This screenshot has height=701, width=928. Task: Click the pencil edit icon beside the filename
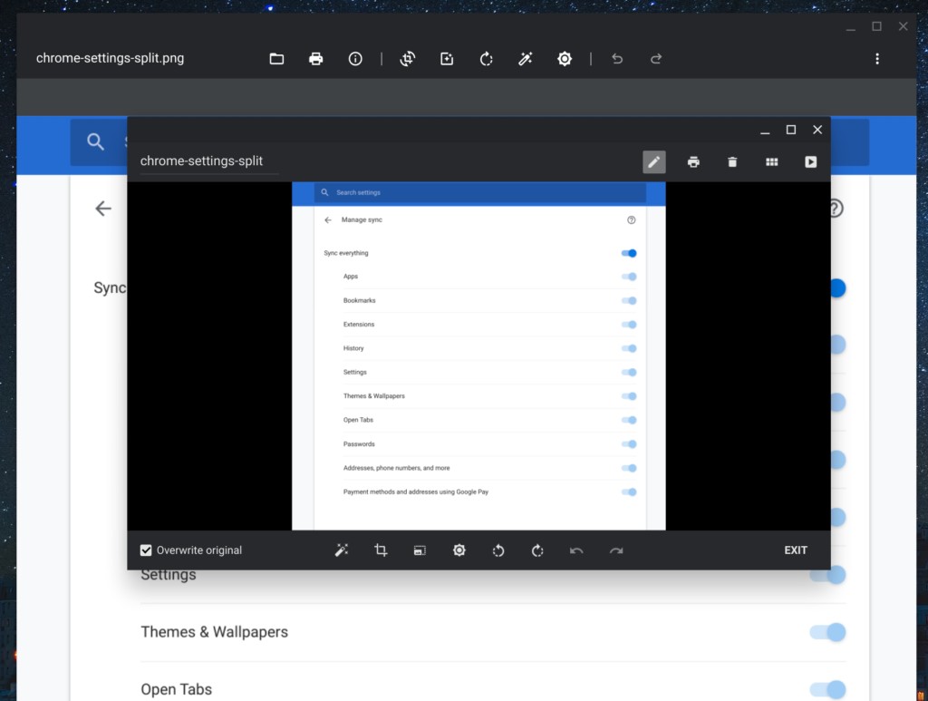click(x=653, y=161)
